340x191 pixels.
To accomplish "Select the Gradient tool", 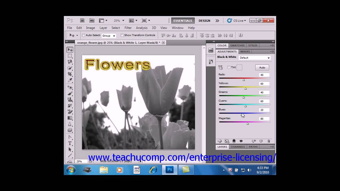I will click(x=70, y=118).
